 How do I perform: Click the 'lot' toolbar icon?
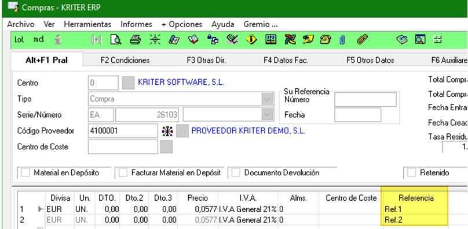coord(19,40)
